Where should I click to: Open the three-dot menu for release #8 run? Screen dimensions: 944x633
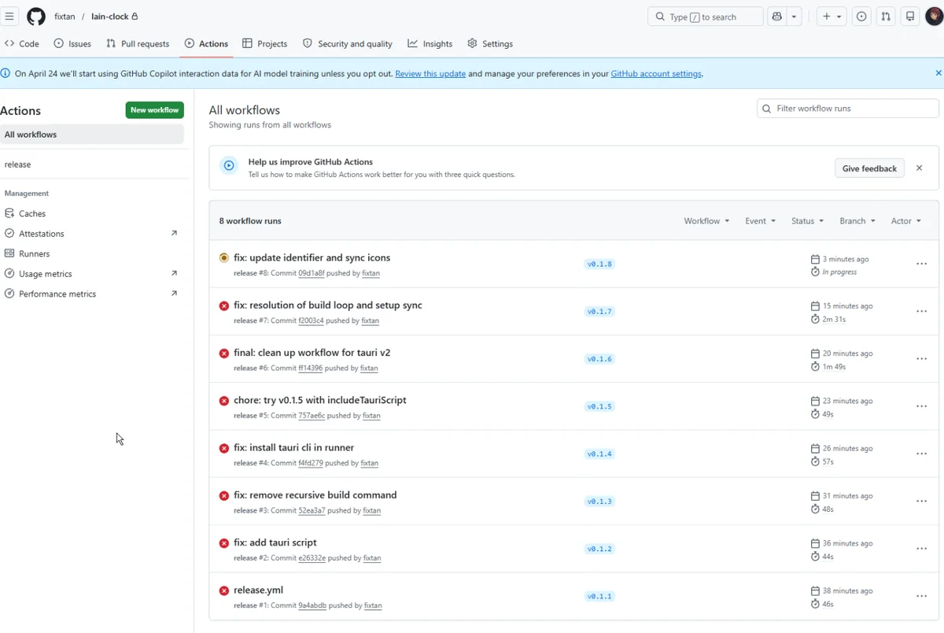click(921, 265)
